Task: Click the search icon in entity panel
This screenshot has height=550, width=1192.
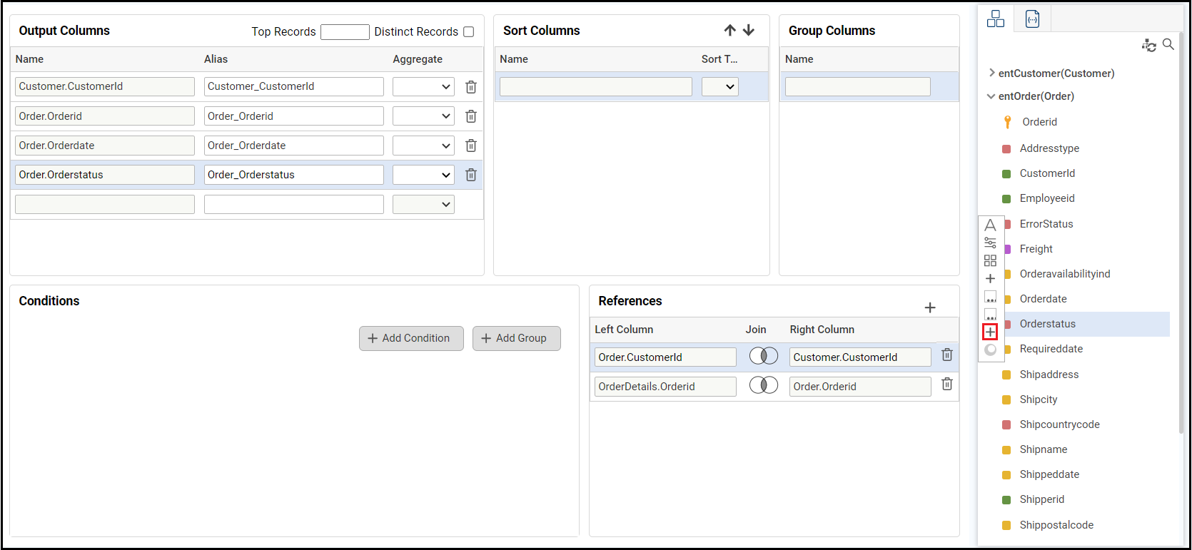Action: [1168, 44]
